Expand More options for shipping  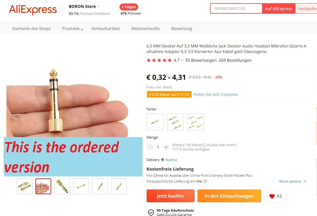(293, 181)
